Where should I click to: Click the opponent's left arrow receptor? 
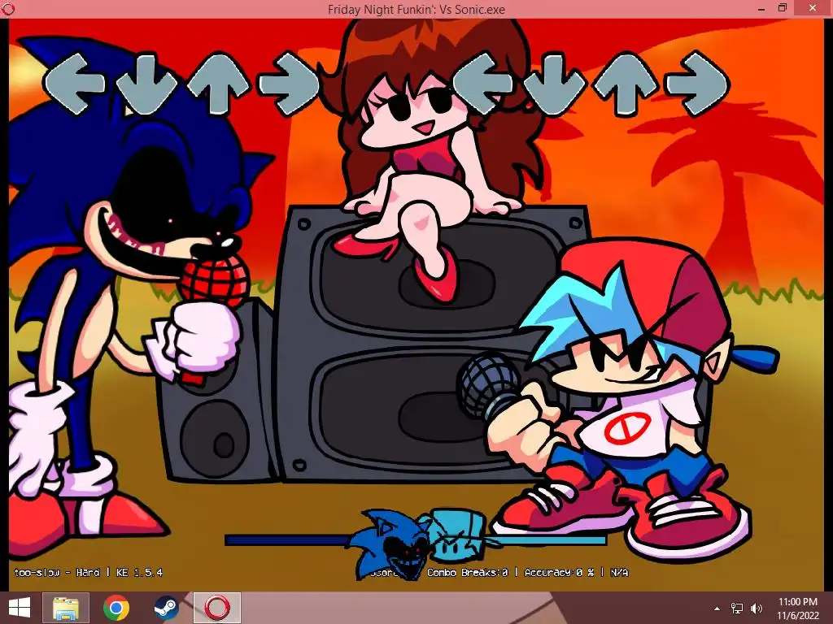pyautogui.click(x=74, y=84)
